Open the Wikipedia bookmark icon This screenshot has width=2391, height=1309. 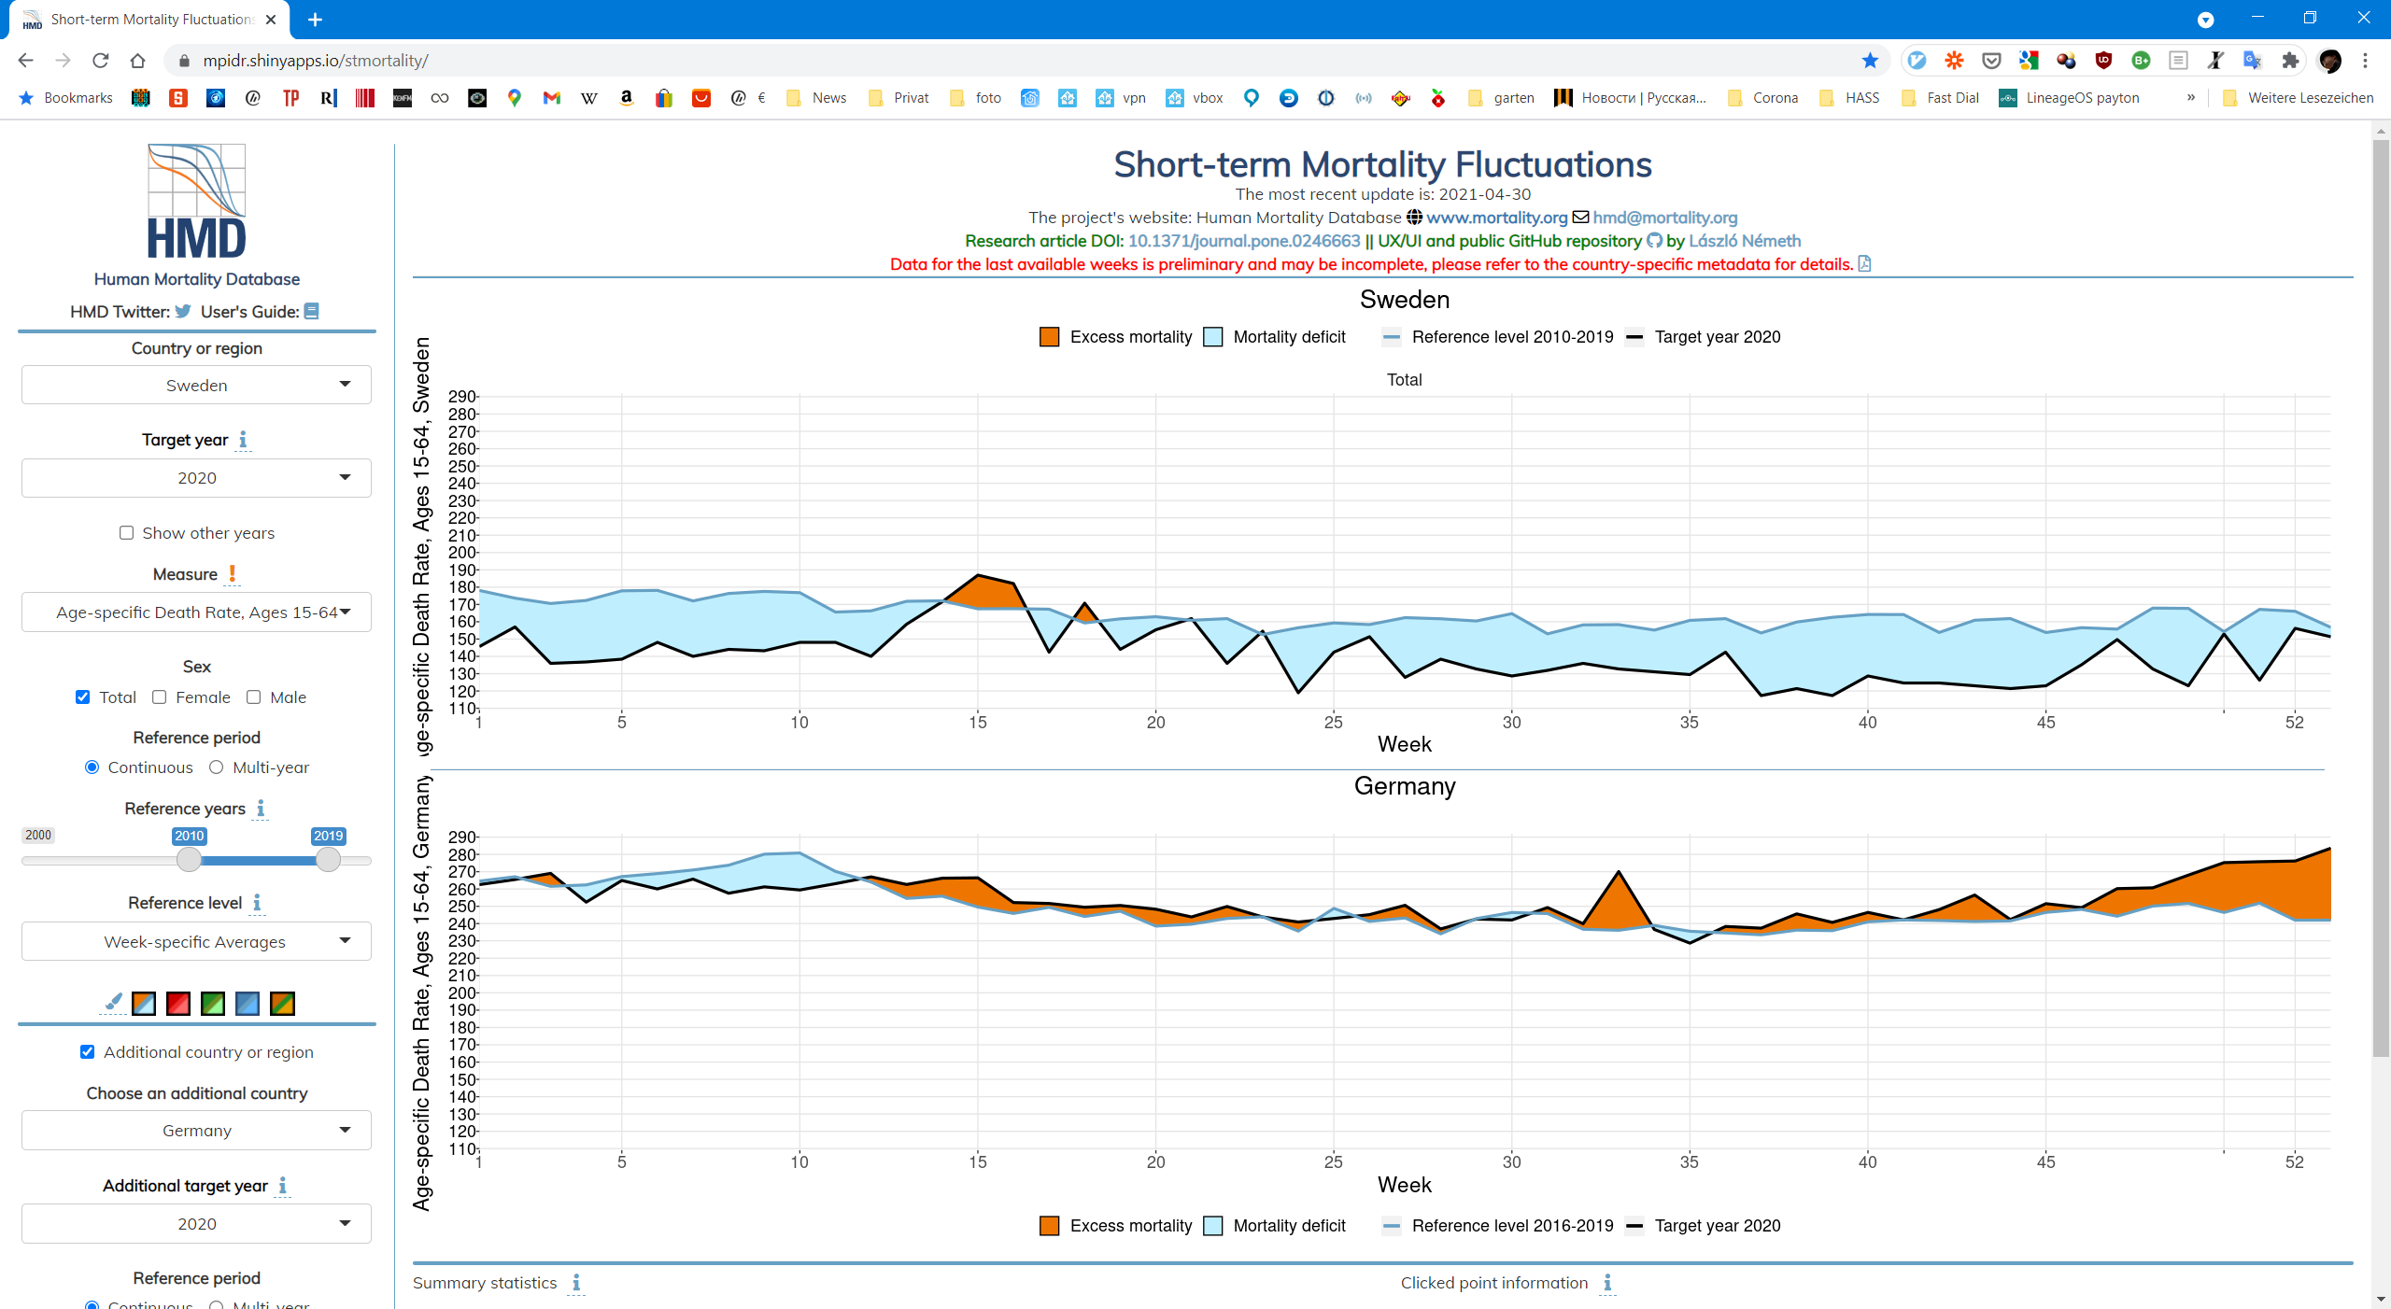[589, 98]
